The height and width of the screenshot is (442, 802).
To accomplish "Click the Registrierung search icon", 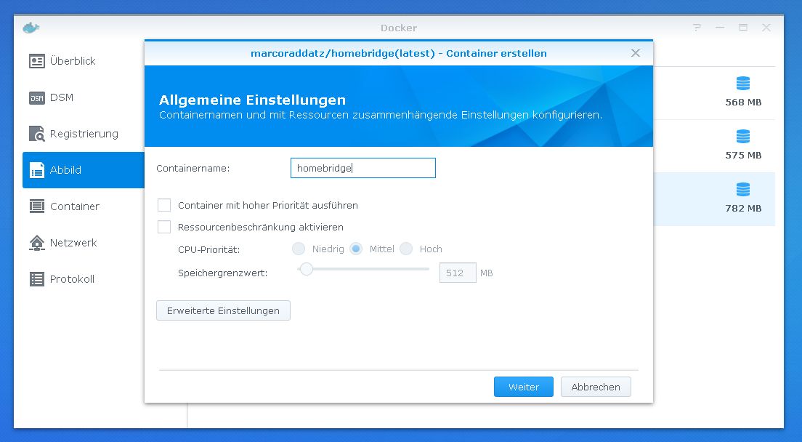I will point(37,134).
